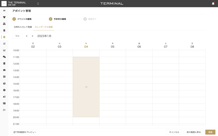This screenshot has height=136, width=218.
Task: Select the Wednesday 04 appointment slot block
Action: (86, 87)
